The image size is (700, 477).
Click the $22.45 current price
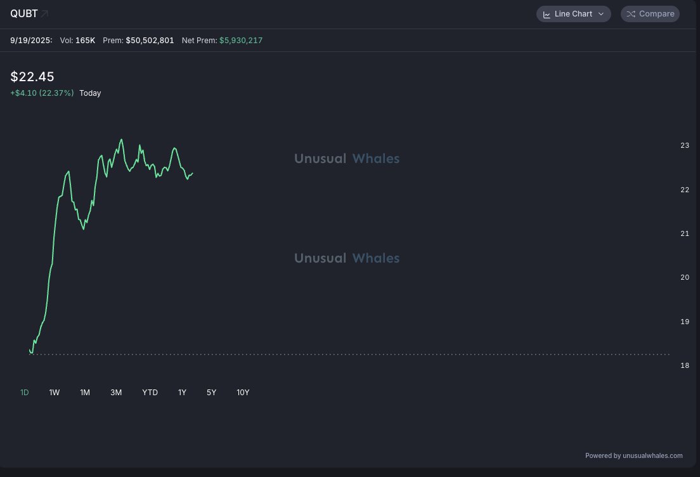click(x=32, y=77)
